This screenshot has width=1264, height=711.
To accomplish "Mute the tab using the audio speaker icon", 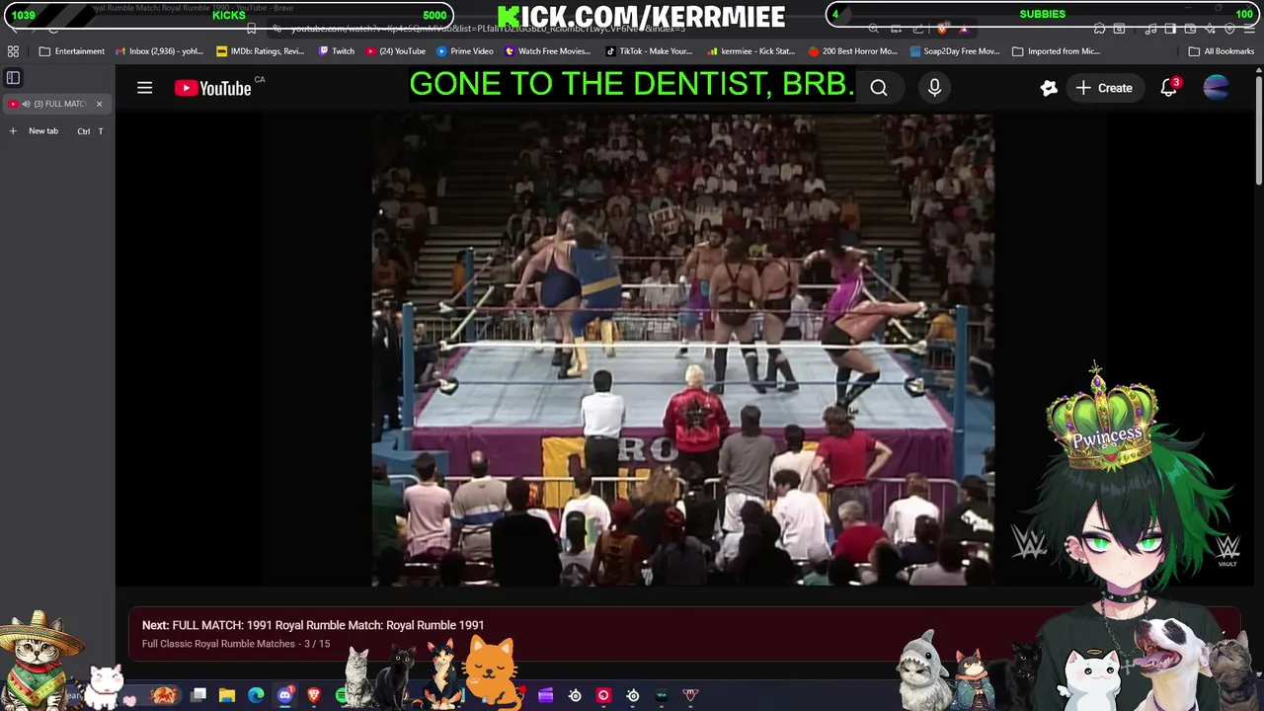I will 27,104.
